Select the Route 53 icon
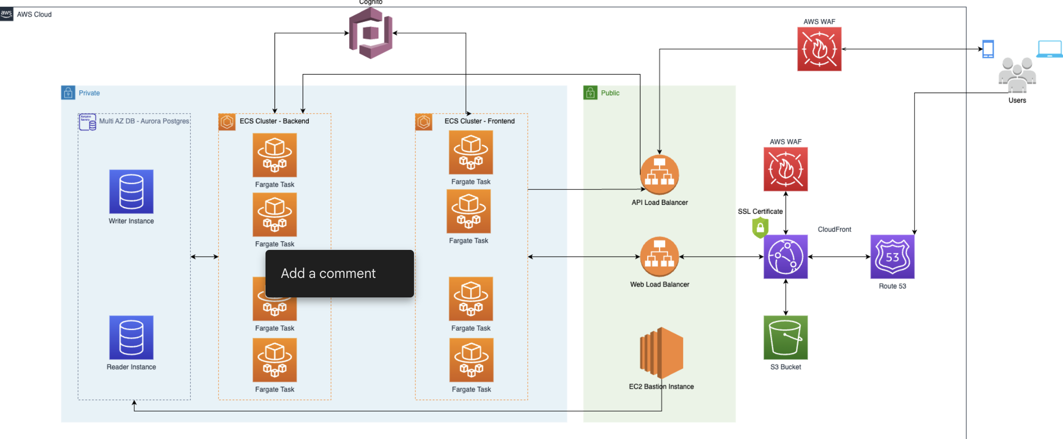The image size is (1063, 439). coord(892,257)
